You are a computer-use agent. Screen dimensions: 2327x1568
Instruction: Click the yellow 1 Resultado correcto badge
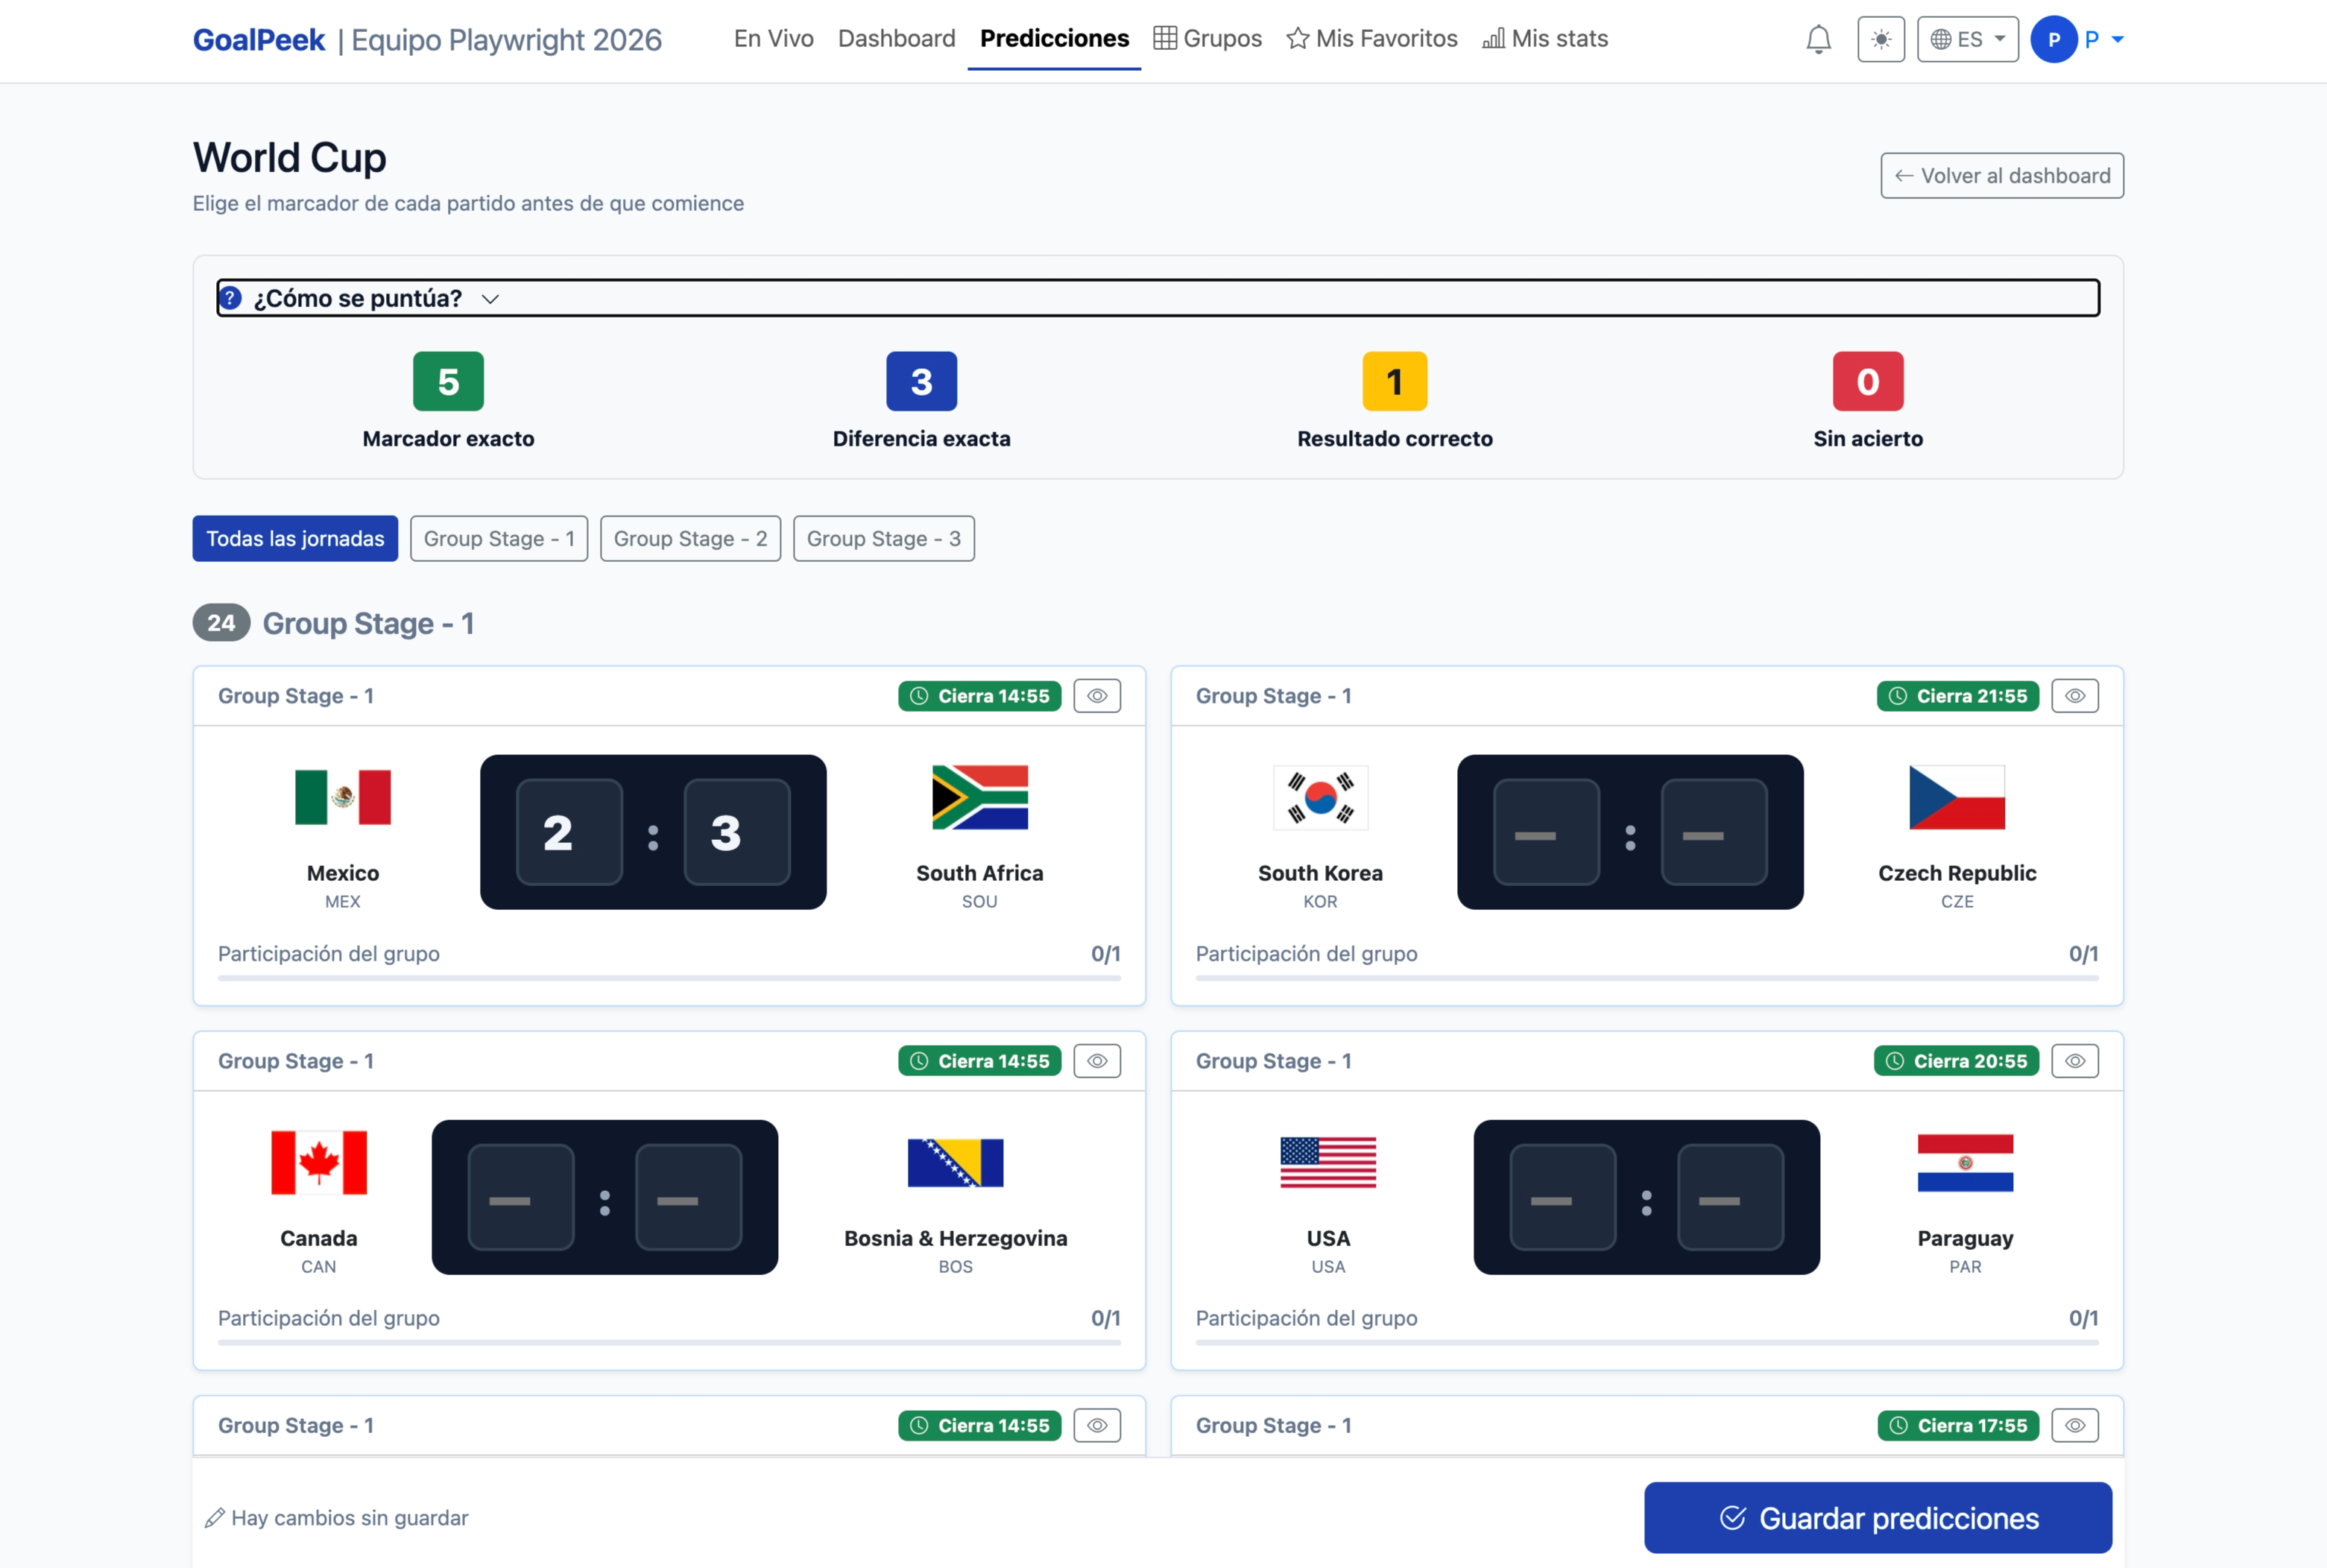[1394, 381]
